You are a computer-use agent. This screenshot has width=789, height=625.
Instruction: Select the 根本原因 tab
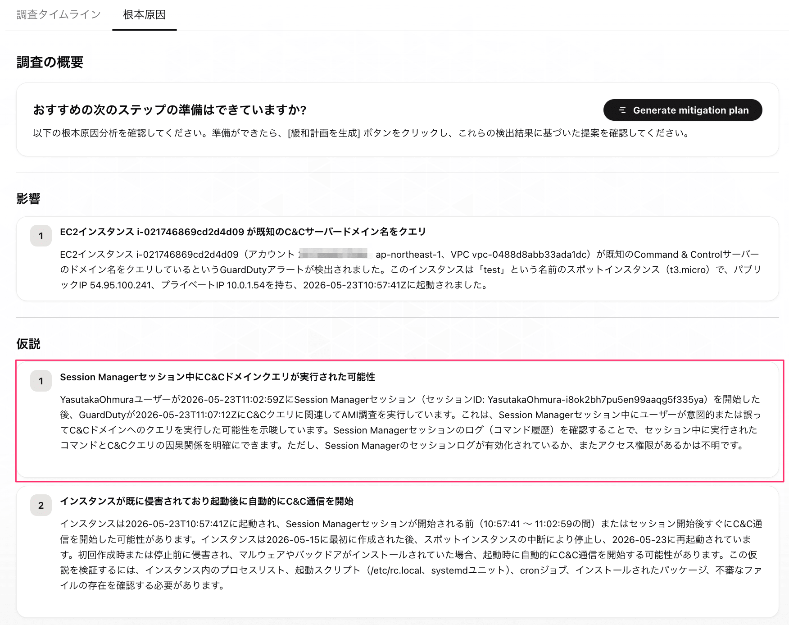point(145,15)
